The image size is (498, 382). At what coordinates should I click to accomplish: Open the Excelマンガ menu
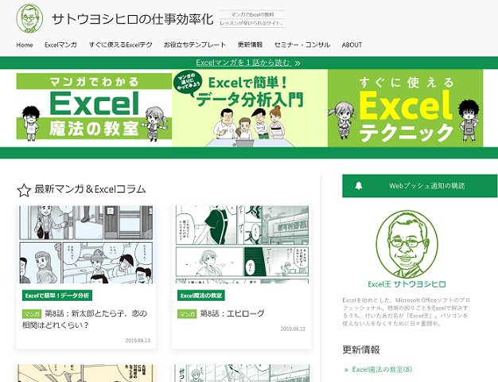tap(60, 45)
